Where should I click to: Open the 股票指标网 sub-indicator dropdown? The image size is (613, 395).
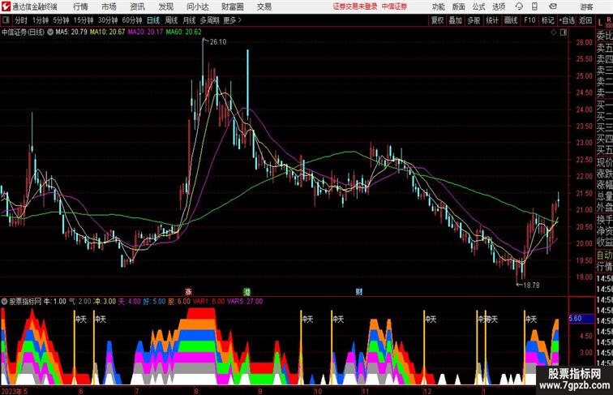(4, 302)
